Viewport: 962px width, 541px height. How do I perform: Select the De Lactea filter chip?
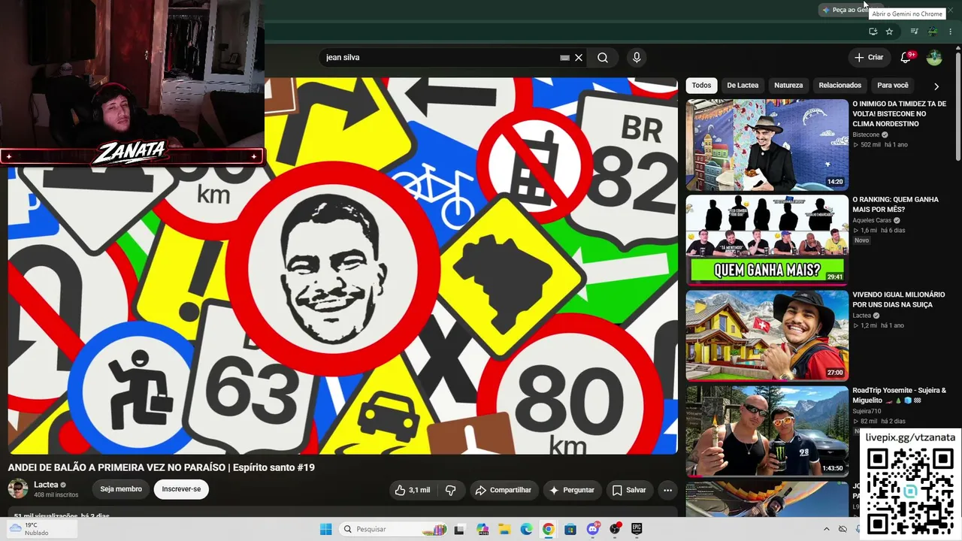click(x=743, y=86)
